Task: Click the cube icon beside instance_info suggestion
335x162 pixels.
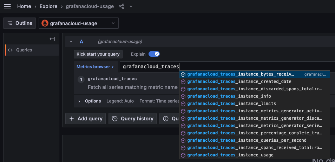Action: 183,96
